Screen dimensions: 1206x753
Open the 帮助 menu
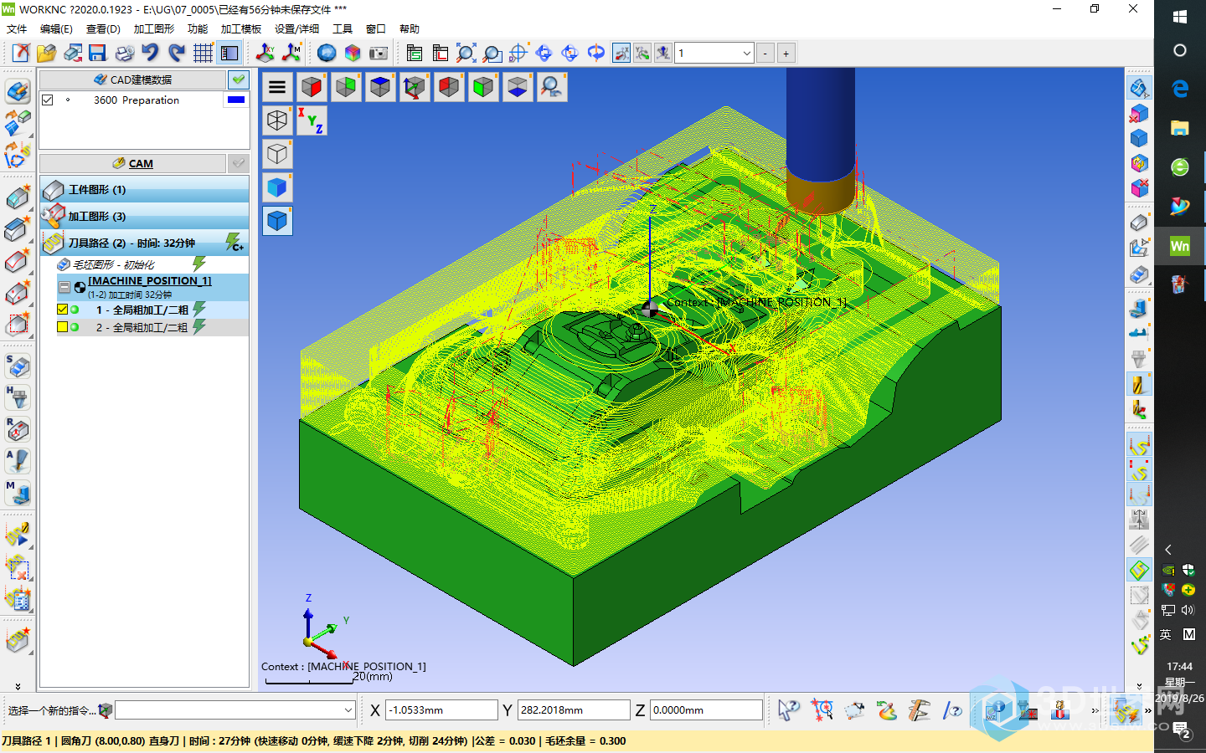click(x=410, y=28)
